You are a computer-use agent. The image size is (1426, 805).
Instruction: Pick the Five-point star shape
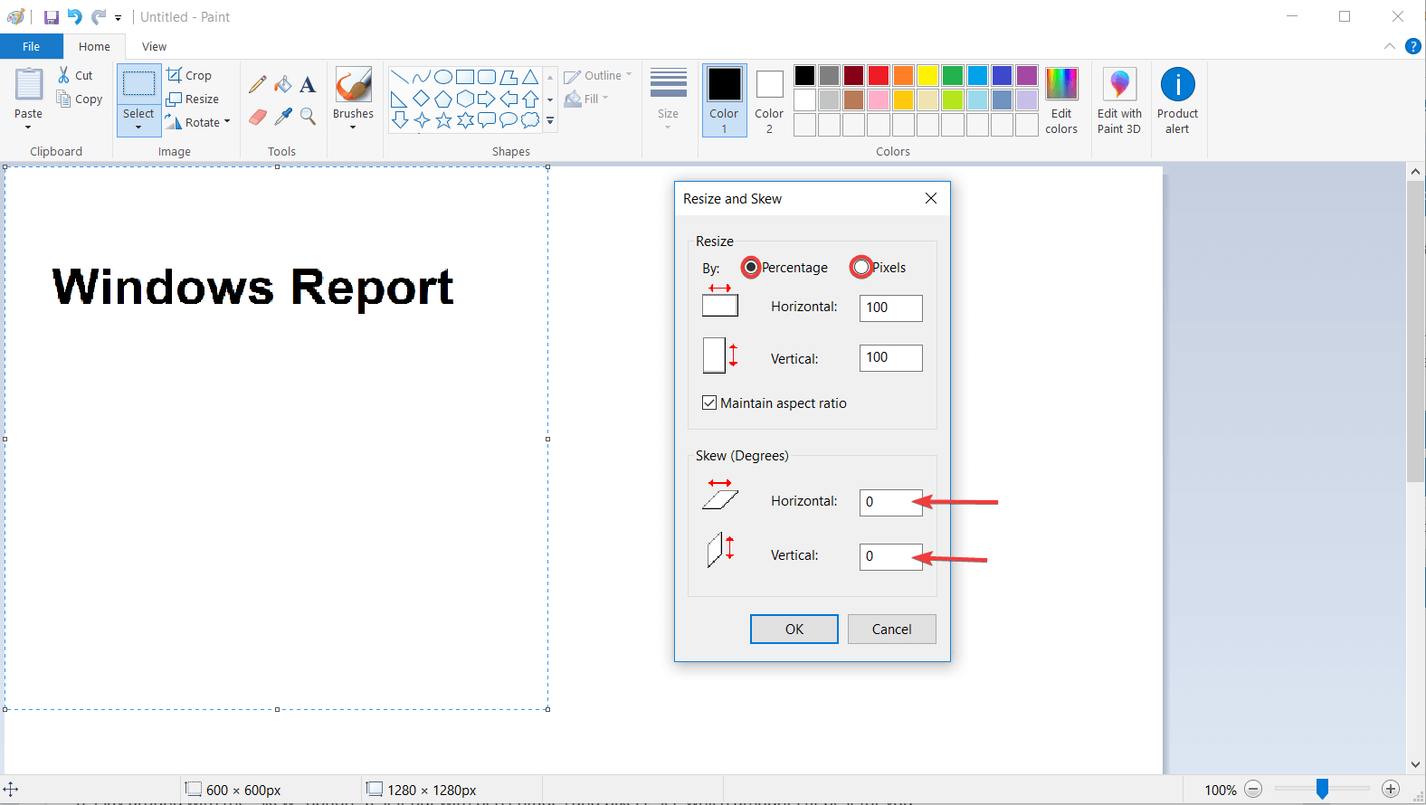443,120
